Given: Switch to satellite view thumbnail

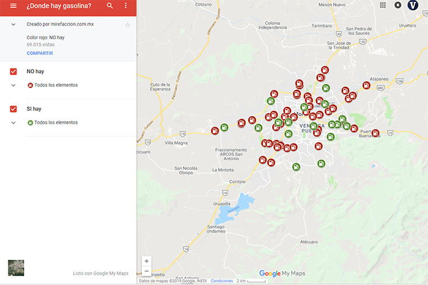Looking at the screenshot, I should pos(16,268).
